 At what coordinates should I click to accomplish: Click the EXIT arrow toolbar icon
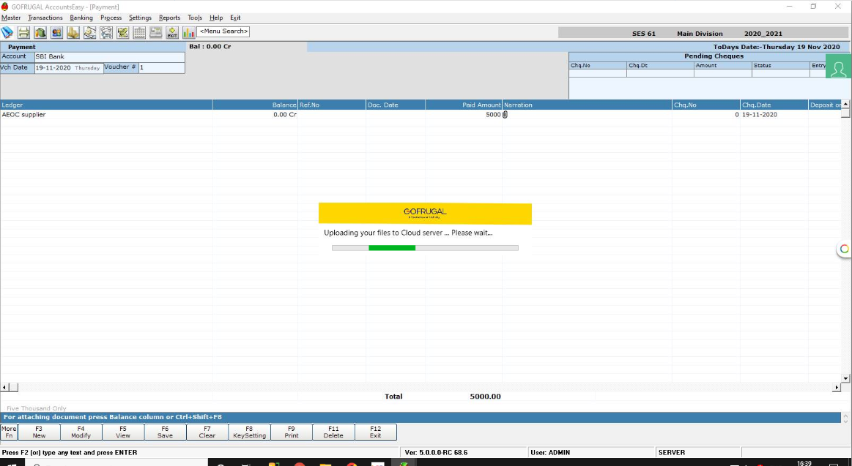172,32
